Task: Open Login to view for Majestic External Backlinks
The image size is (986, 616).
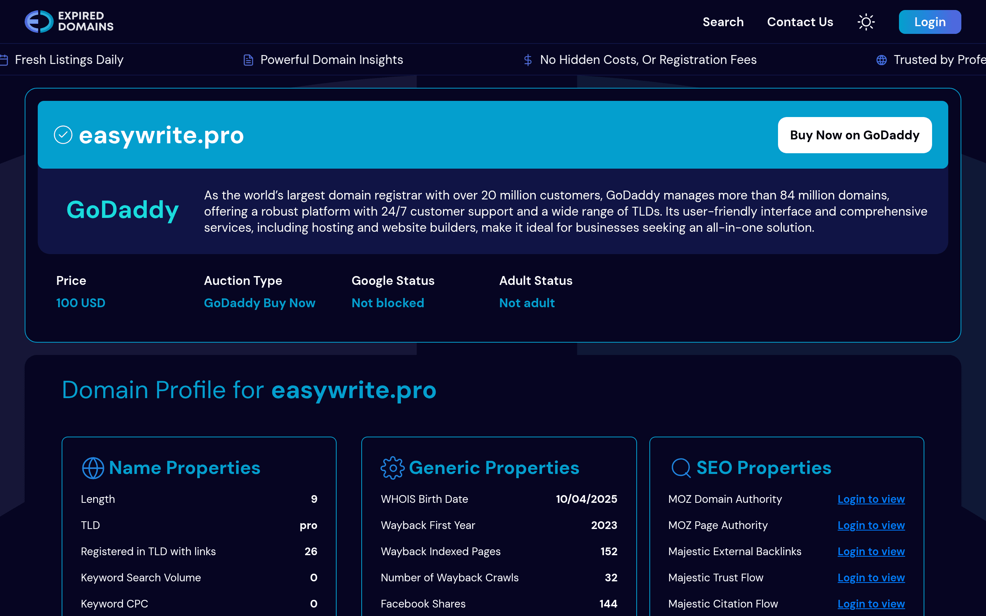Action: point(871,551)
